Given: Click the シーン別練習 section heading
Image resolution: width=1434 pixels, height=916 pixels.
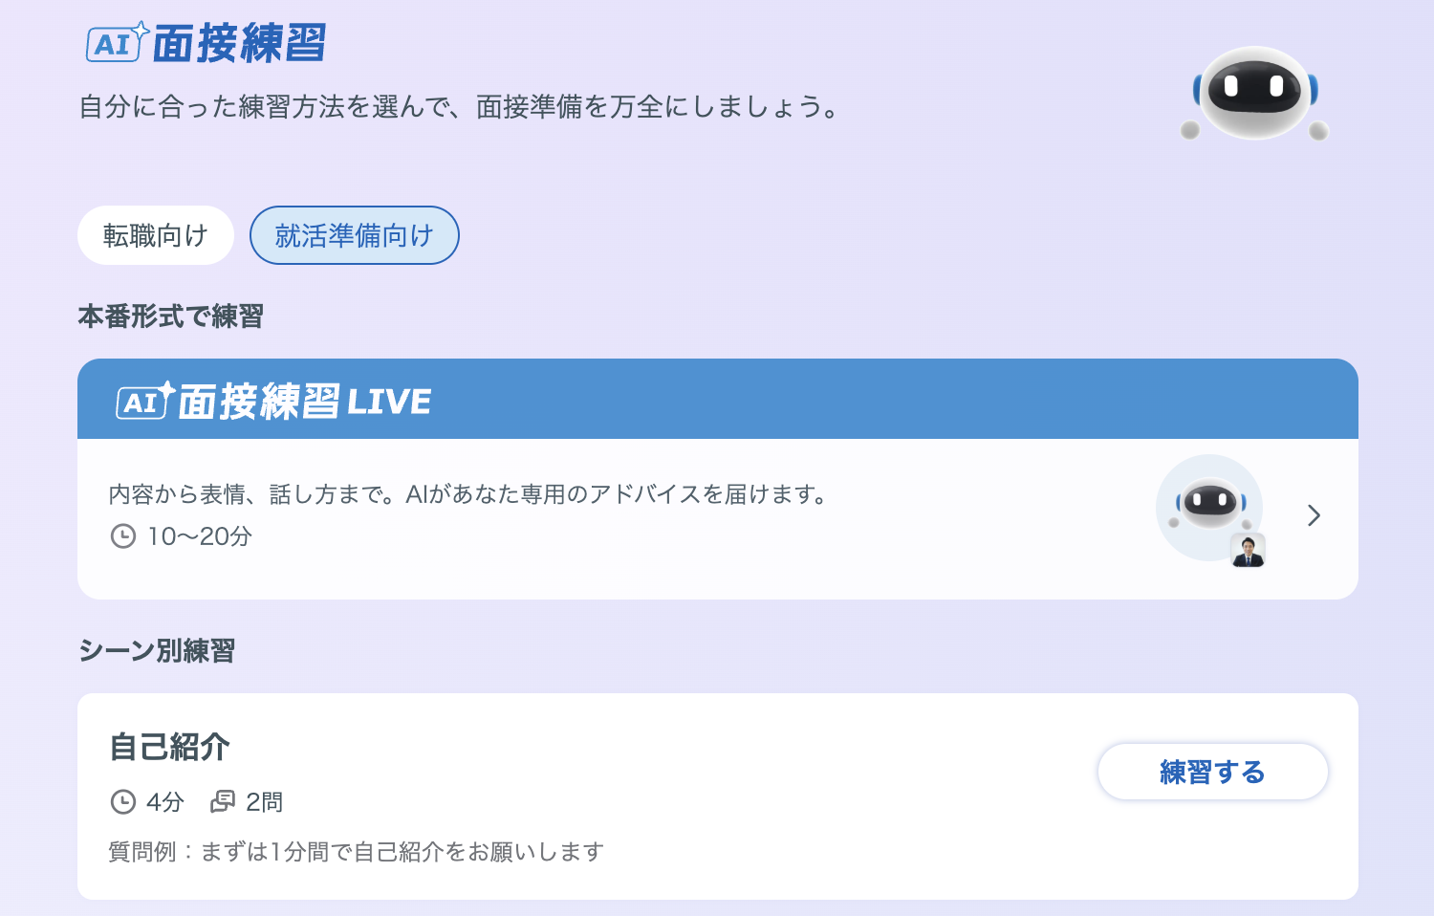Looking at the screenshot, I should [x=157, y=651].
